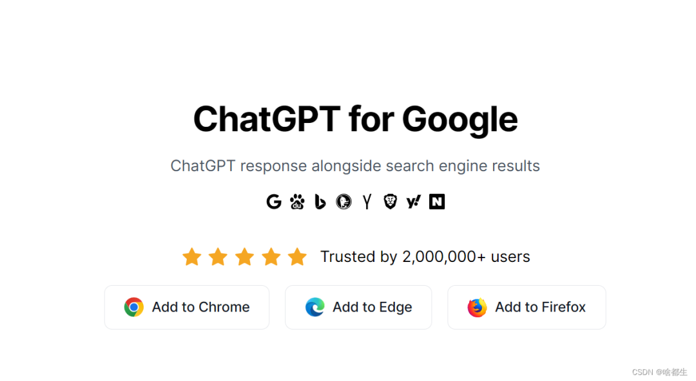
Task: Click the Baidu paw print icon
Action: (297, 202)
